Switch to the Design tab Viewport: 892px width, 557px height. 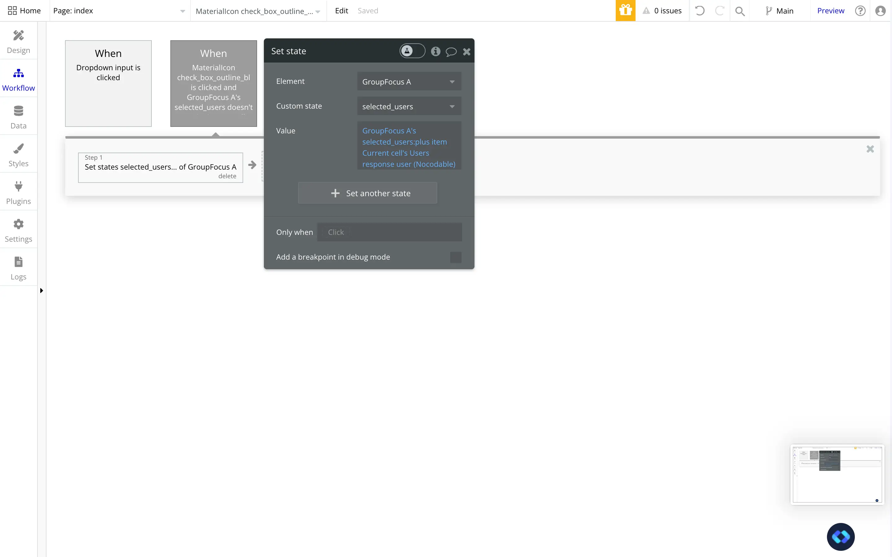19,41
